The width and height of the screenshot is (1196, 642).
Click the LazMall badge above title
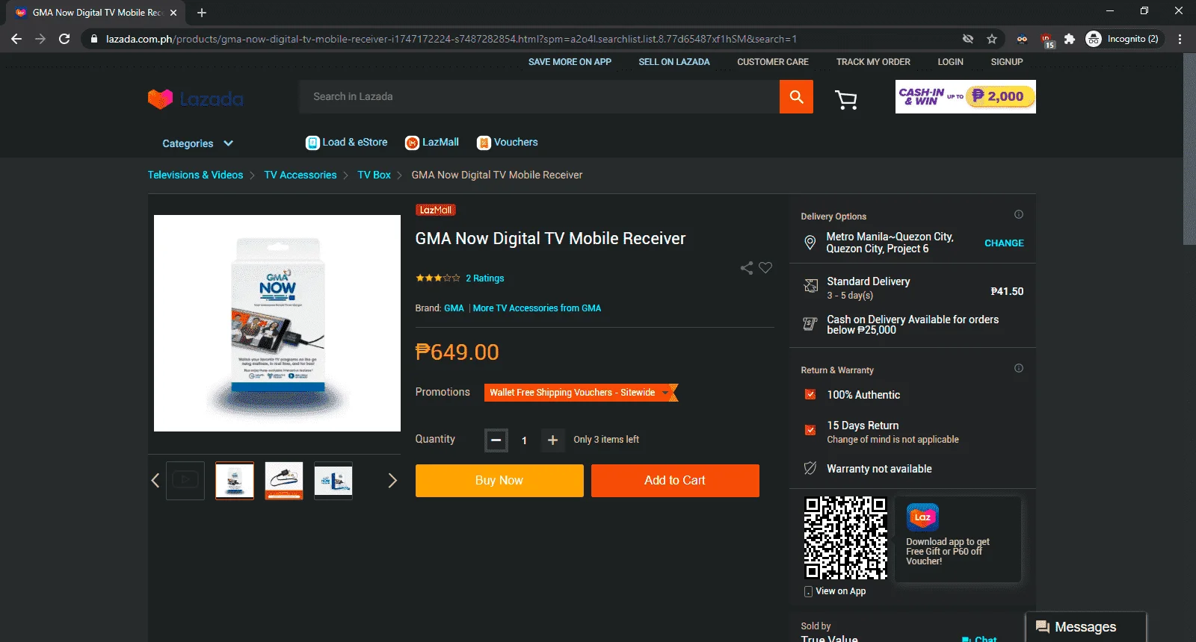436,211
